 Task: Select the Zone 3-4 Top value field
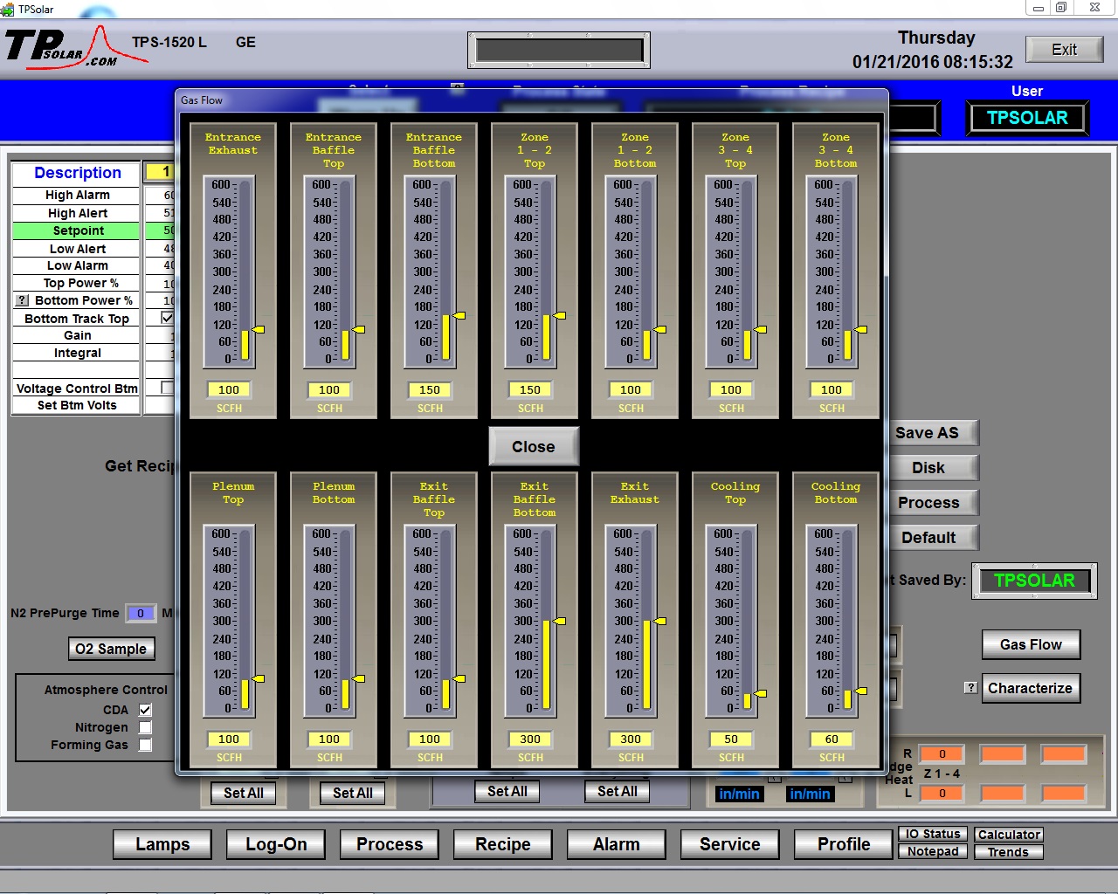tap(731, 390)
